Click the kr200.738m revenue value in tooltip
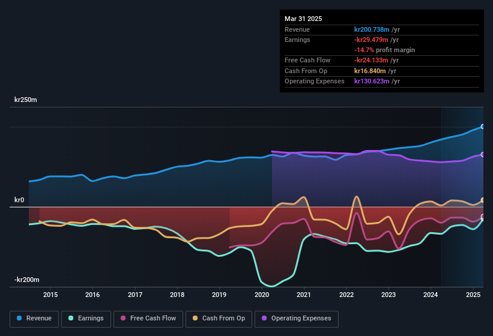Screen dimensions: 493x336 click(372, 29)
